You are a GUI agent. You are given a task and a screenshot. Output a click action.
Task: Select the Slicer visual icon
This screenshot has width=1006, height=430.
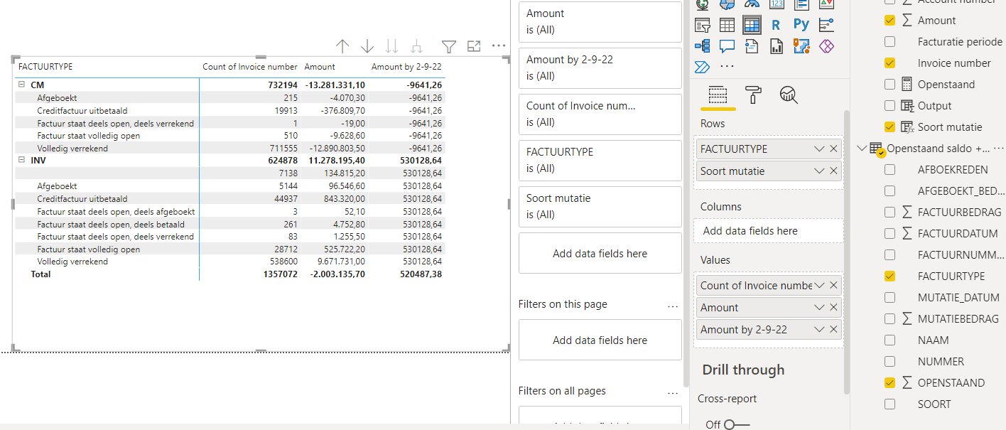click(703, 26)
